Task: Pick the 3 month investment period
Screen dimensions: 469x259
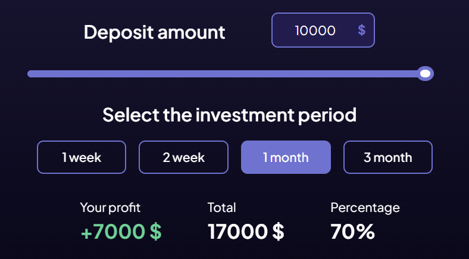Action: coord(388,157)
